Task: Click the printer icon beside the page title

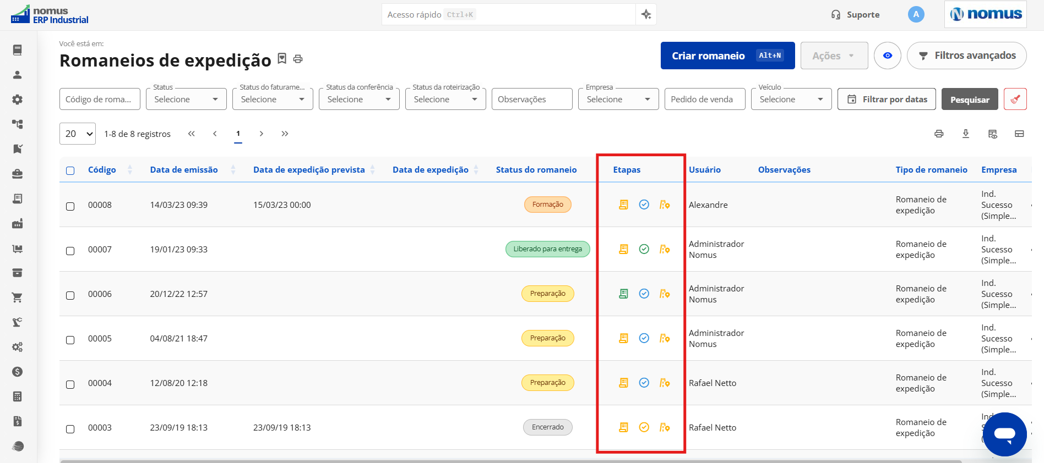Action: (x=298, y=59)
